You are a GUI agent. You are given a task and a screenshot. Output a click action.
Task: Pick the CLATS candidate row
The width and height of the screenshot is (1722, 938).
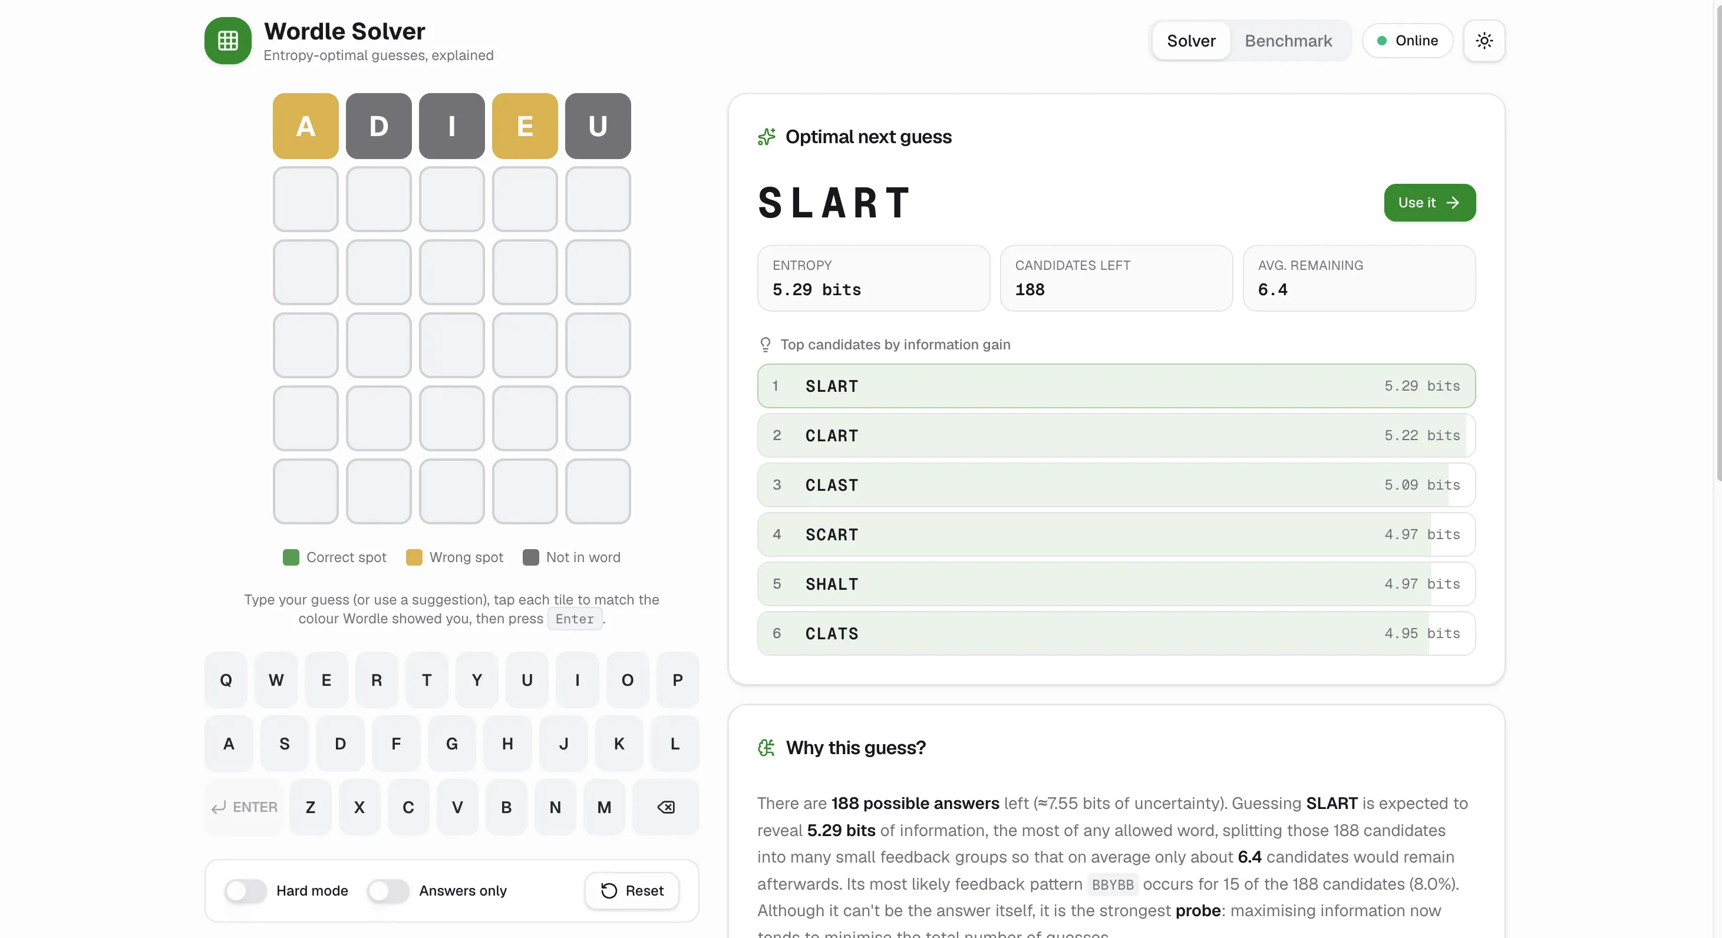click(1116, 633)
